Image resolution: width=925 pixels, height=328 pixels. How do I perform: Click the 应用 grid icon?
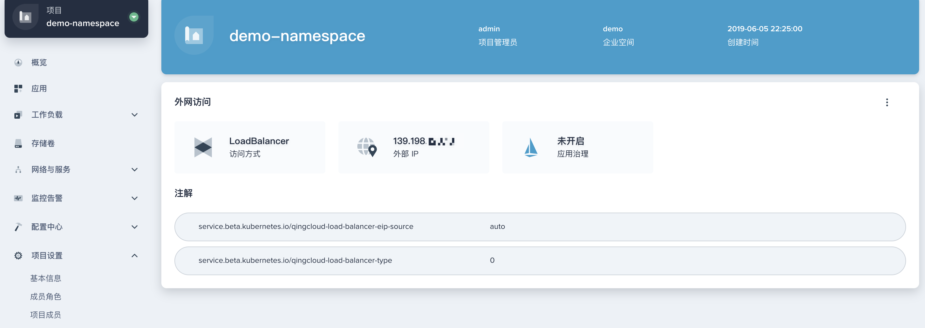coord(18,89)
